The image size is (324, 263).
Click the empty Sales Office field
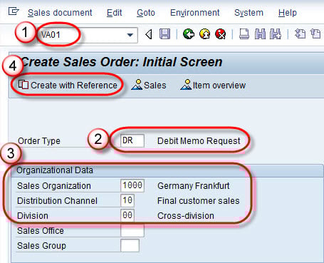tap(132, 230)
